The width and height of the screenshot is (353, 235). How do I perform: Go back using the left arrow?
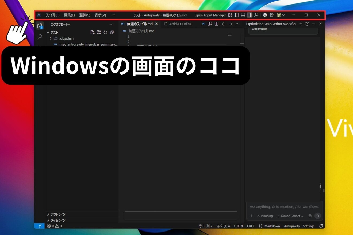pos(224,24)
